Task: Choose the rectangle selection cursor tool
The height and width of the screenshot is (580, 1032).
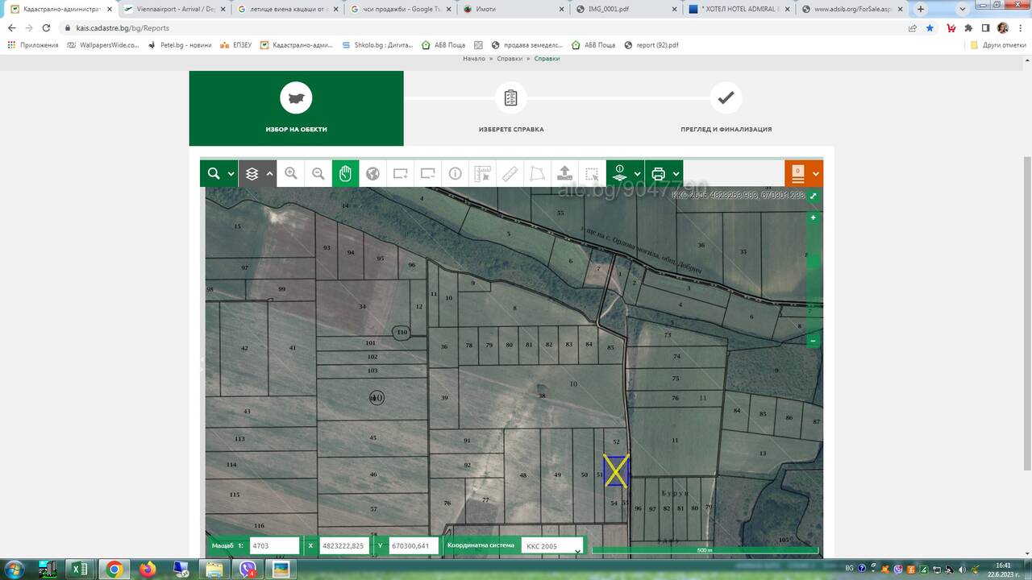Action: point(592,173)
